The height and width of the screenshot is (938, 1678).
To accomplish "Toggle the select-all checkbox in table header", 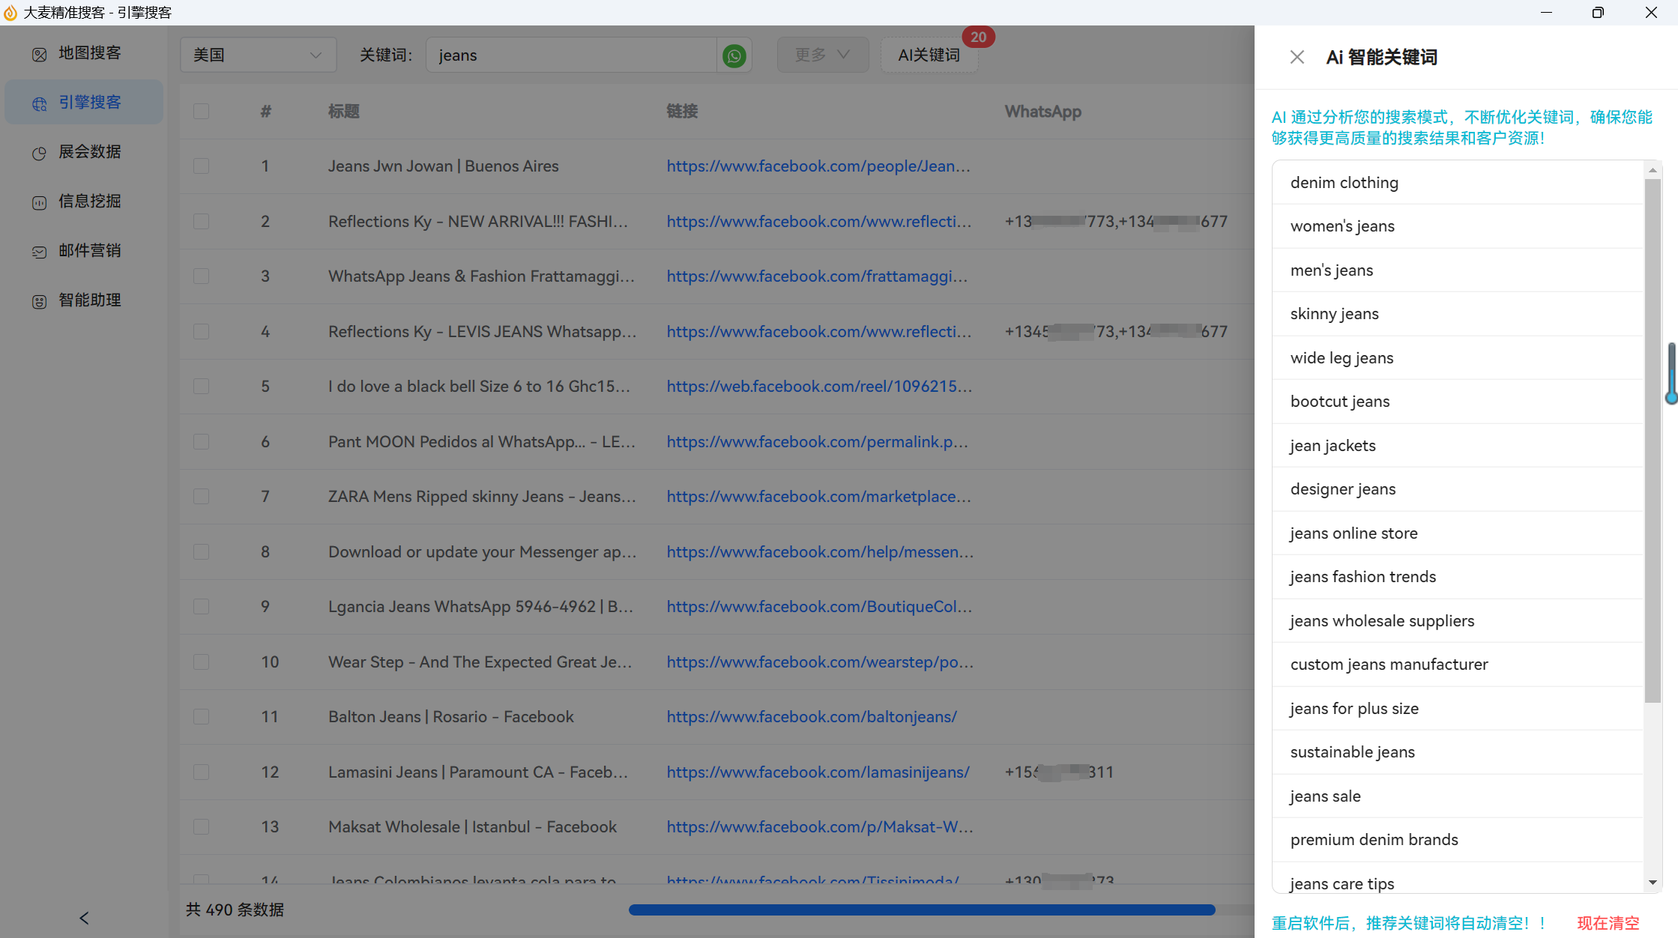I will coord(201,112).
